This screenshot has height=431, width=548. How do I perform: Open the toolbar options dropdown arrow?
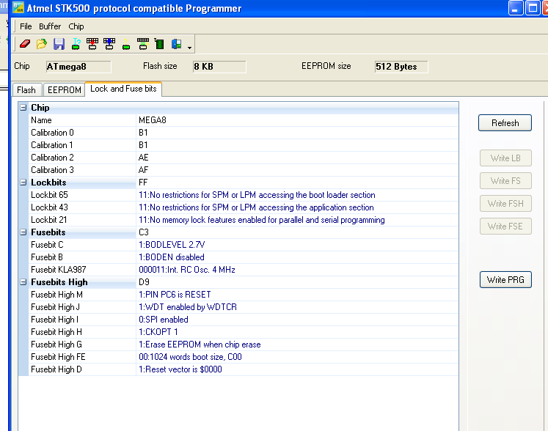[x=190, y=48]
